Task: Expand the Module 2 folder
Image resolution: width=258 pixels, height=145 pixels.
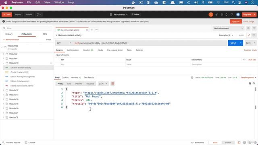Action: click(x=4, y=54)
